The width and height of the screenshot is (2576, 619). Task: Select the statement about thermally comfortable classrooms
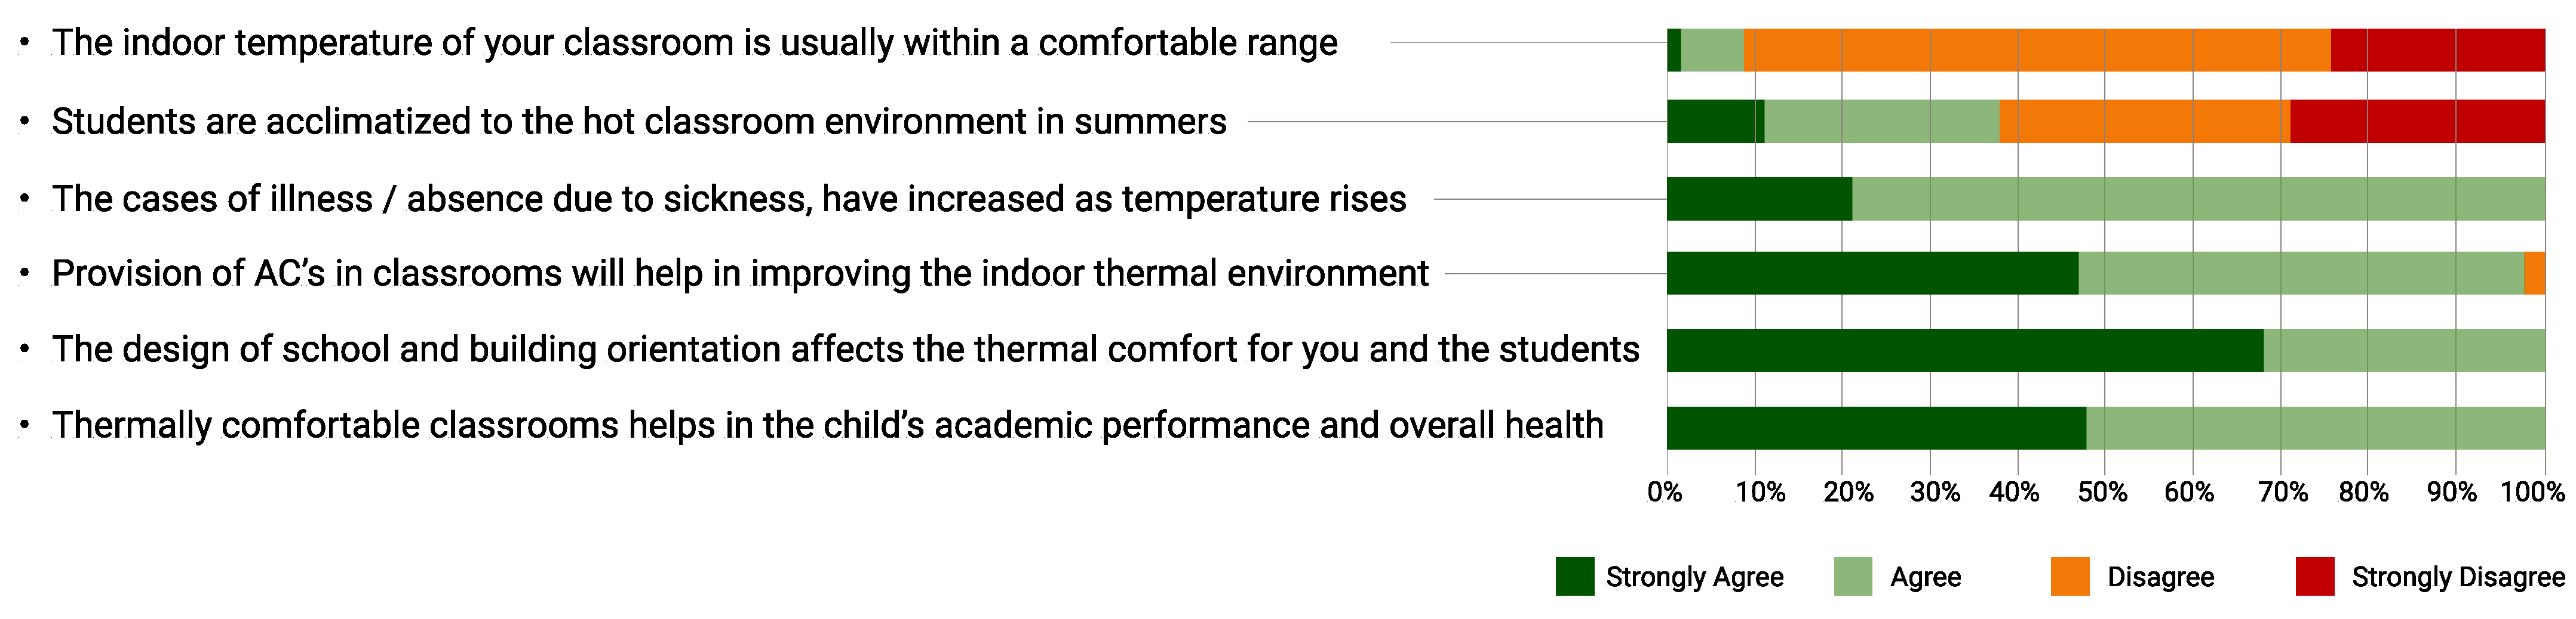[x=827, y=426]
